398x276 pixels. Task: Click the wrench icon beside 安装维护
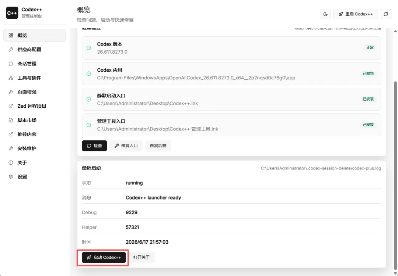[11, 148]
